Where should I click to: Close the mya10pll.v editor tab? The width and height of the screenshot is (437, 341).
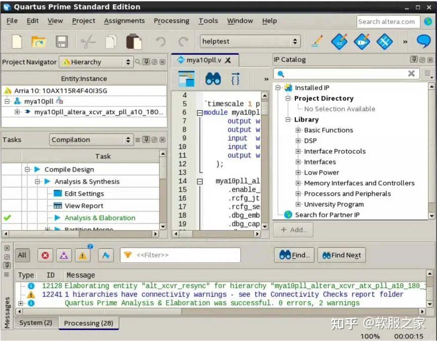[228, 60]
